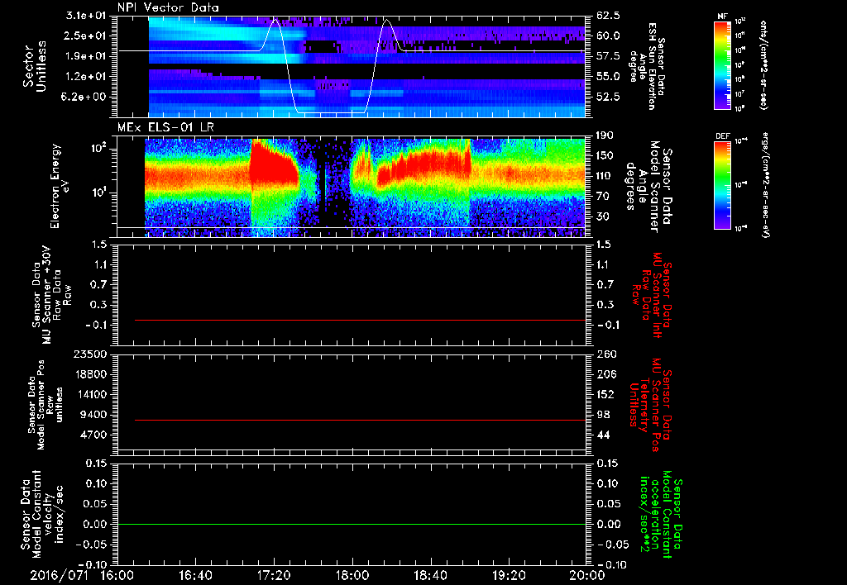Click the "150" scanner angle axis value

[605, 156]
